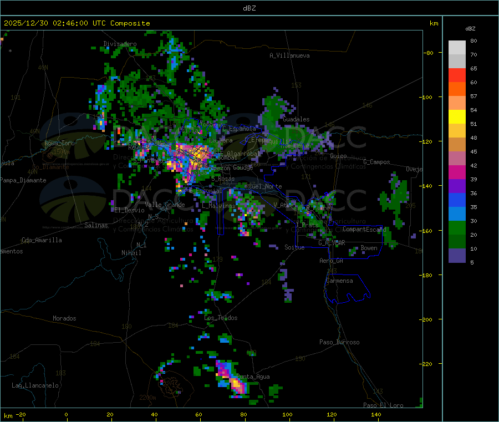The height and width of the screenshot is (422, 499).
Task: Click the yellow 51-54 dBZ legend swatch
Action: pos(457,117)
